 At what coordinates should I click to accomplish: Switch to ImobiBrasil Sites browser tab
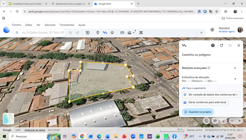pyautogui.click(x=28, y=4)
